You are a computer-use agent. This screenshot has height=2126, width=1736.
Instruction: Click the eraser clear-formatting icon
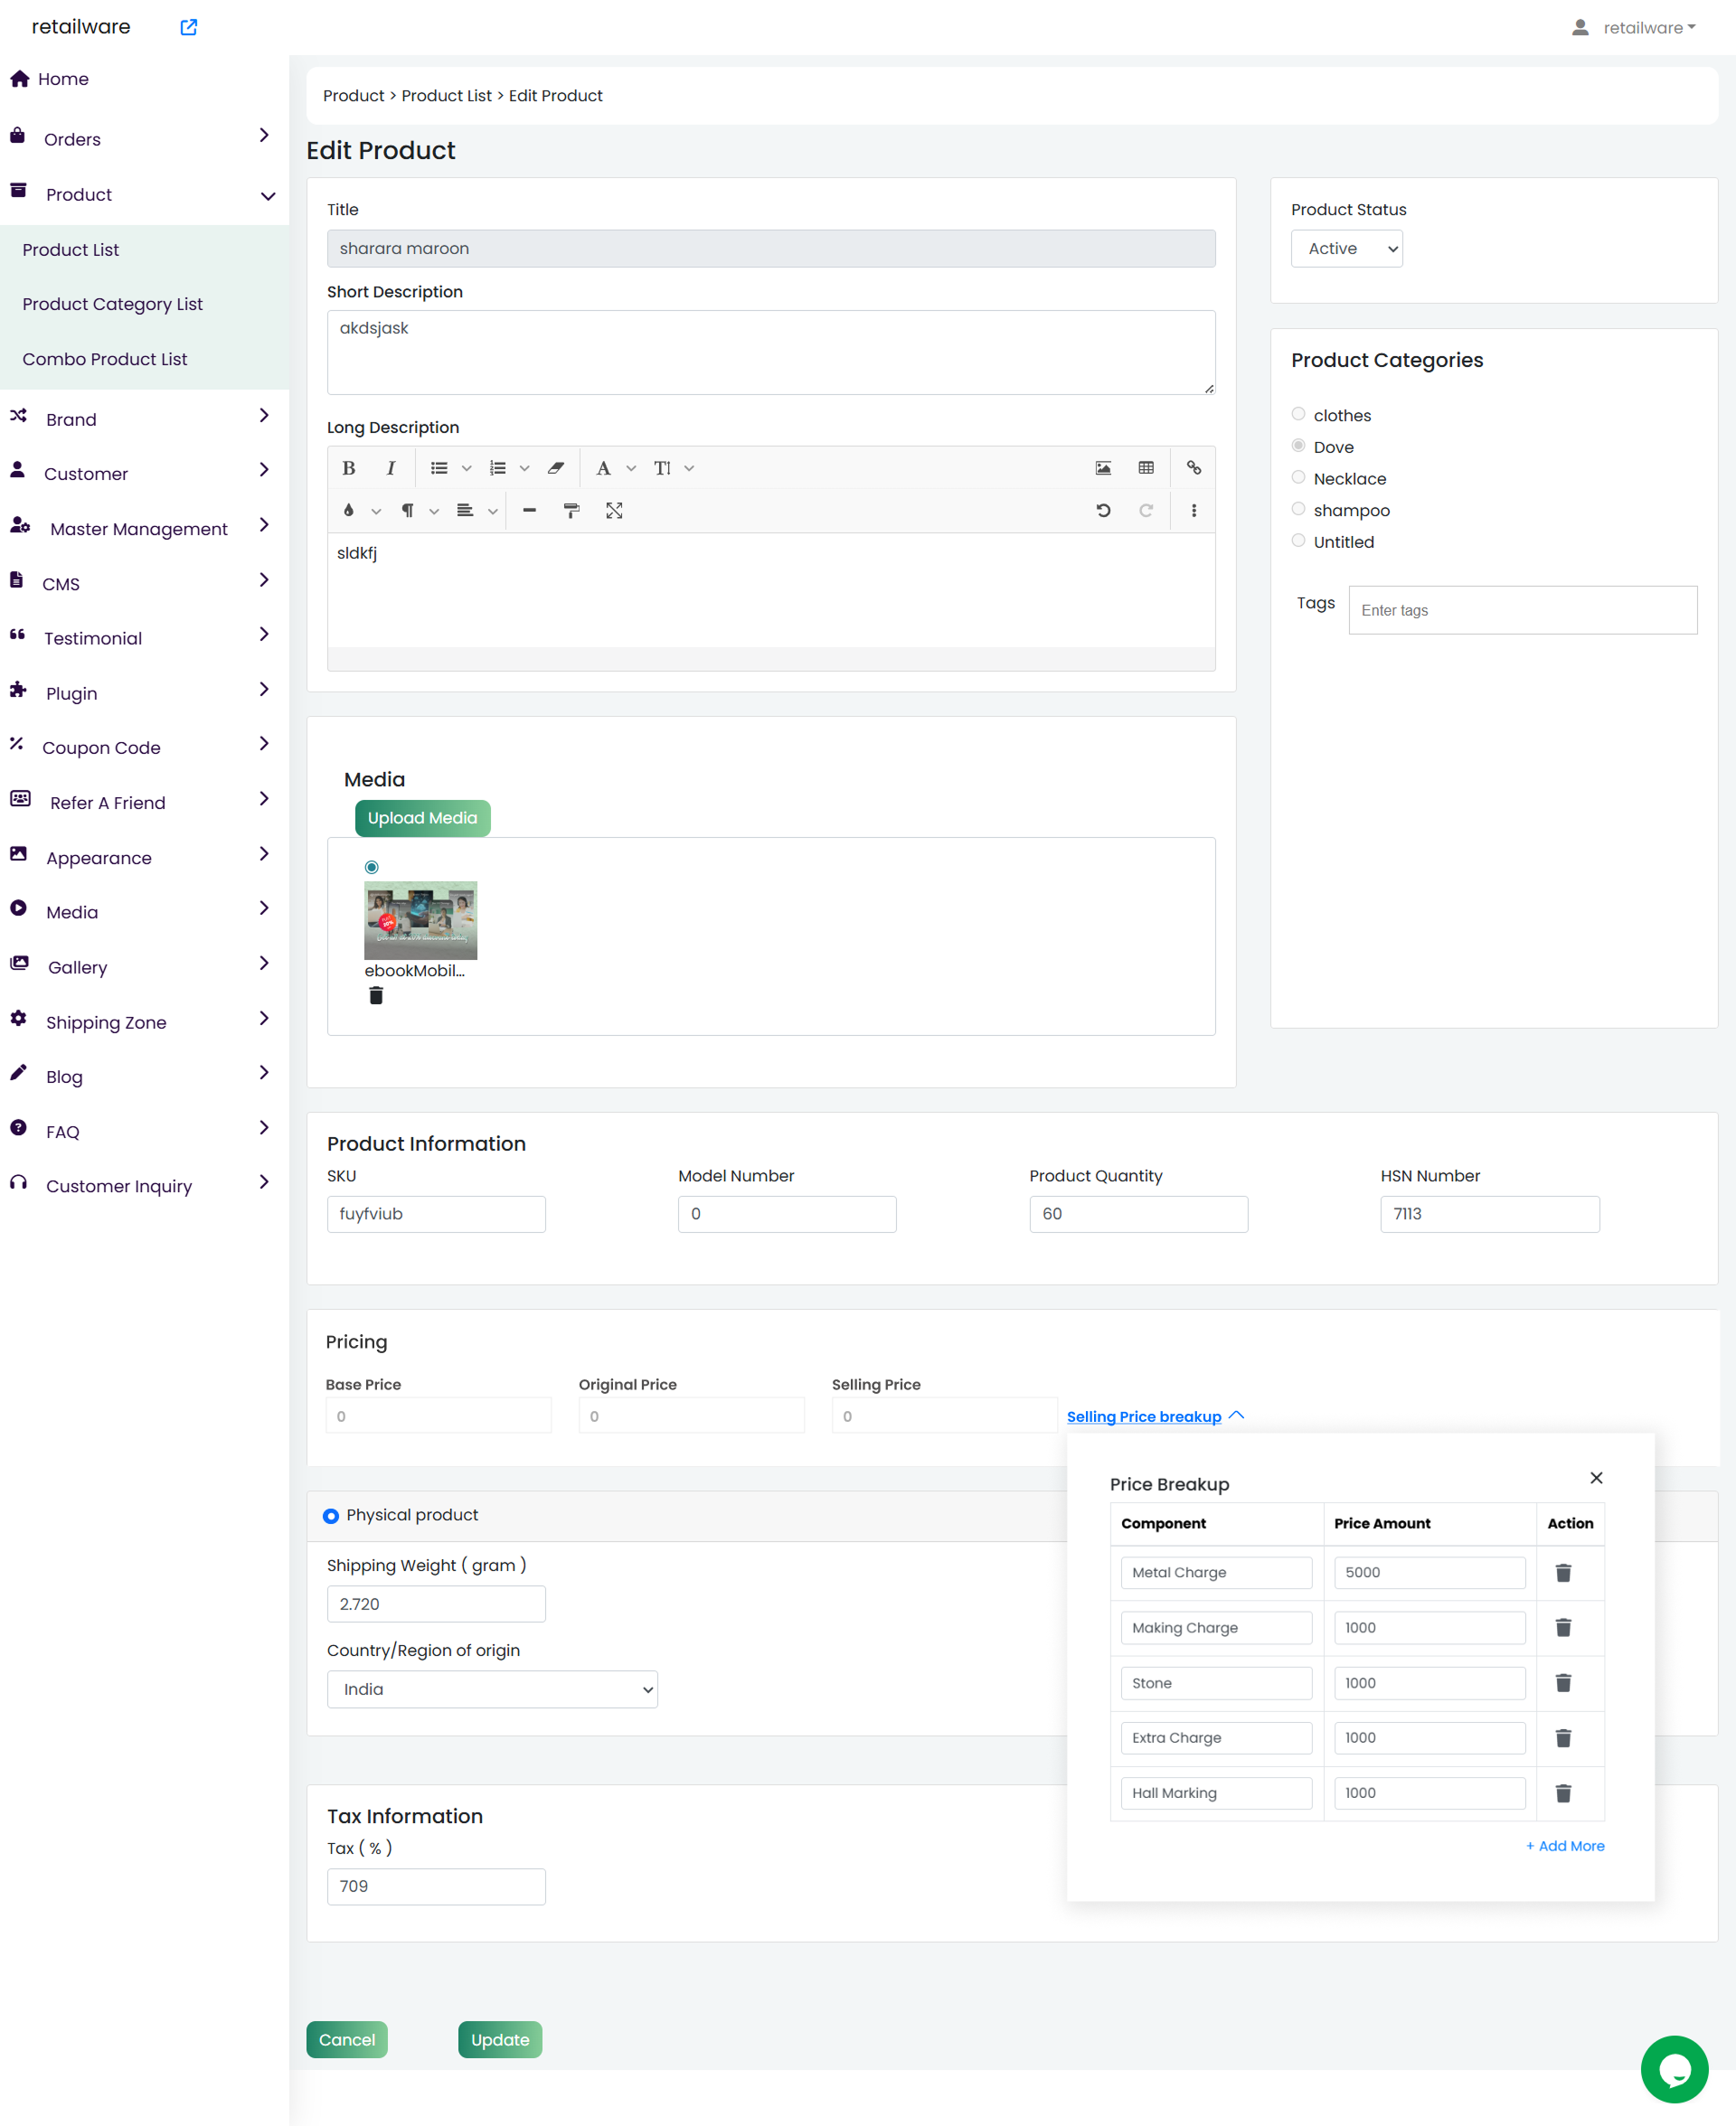[556, 468]
